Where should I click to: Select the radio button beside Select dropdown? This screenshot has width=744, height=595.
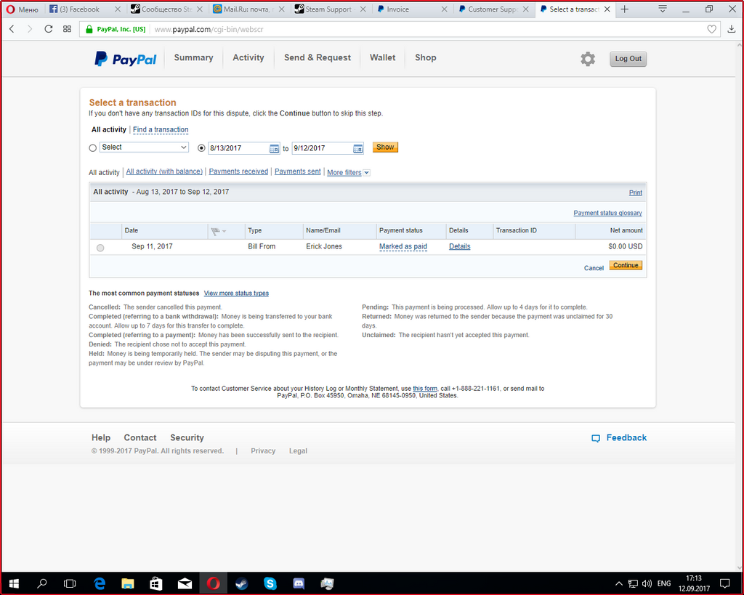click(x=93, y=148)
